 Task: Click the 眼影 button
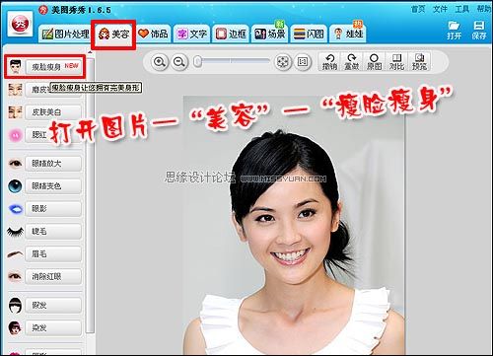(53, 209)
